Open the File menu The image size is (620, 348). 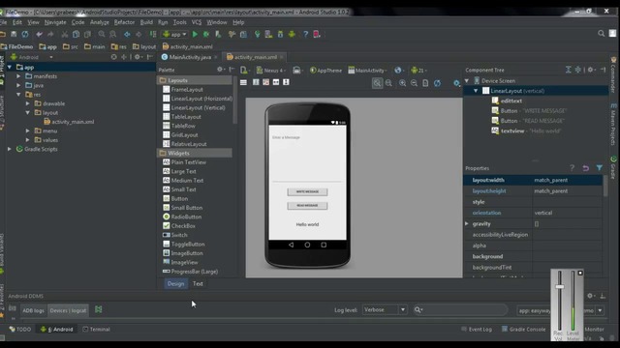tap(4, 22)
